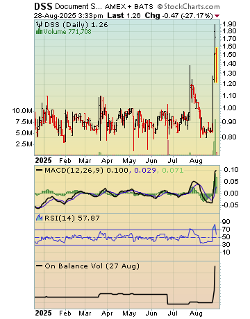Click the green 0.071 histogram value
The width and height of the screenshot is (250, 319).
tap(172, 171)
